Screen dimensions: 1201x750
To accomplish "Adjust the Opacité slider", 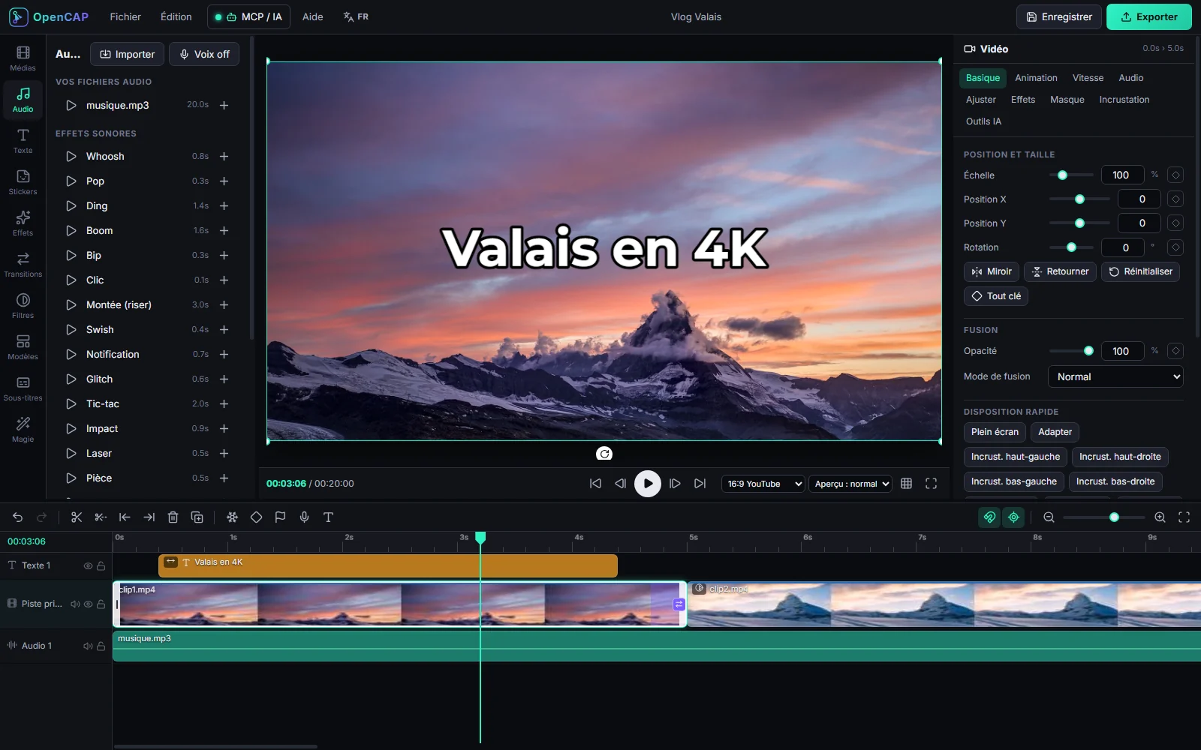I will (1071, 351).
